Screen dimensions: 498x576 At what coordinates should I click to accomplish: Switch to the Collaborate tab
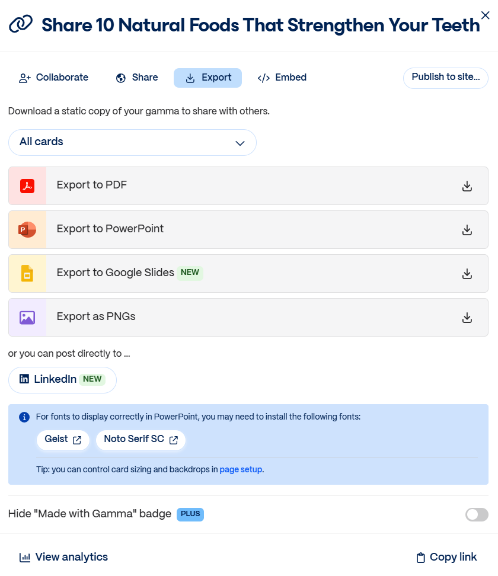[54, 78]
